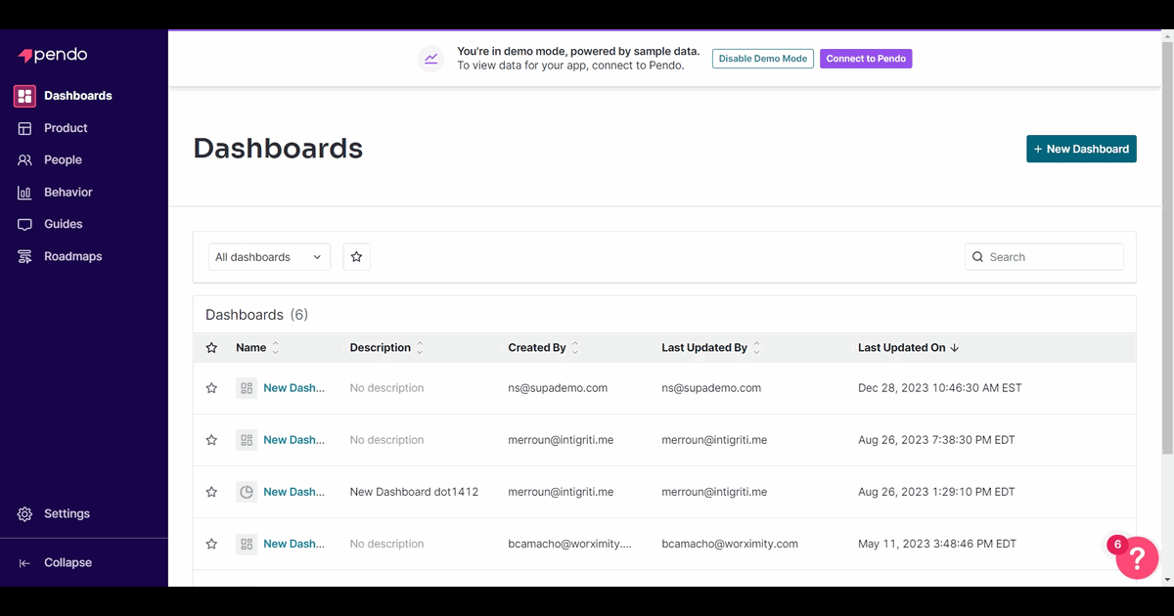
Task: Click 'May 11, 2023 3:48:46 PM EDT' date
Action: [937, 544]
